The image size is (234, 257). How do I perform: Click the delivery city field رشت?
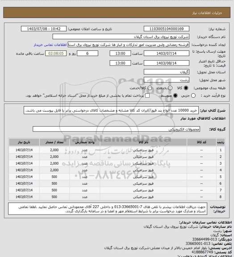pyautogui.click(x=167, y=80)
